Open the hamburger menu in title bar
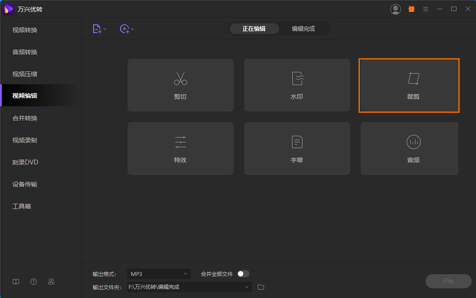 coord(426,9)
